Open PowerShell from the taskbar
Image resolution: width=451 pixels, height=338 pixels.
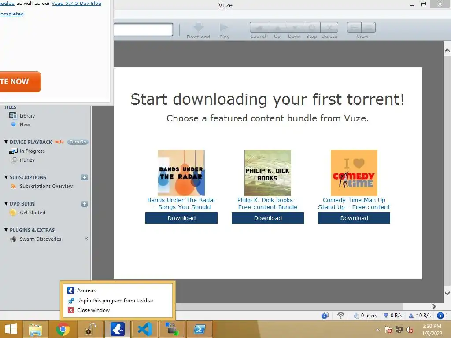coord(200,329)
